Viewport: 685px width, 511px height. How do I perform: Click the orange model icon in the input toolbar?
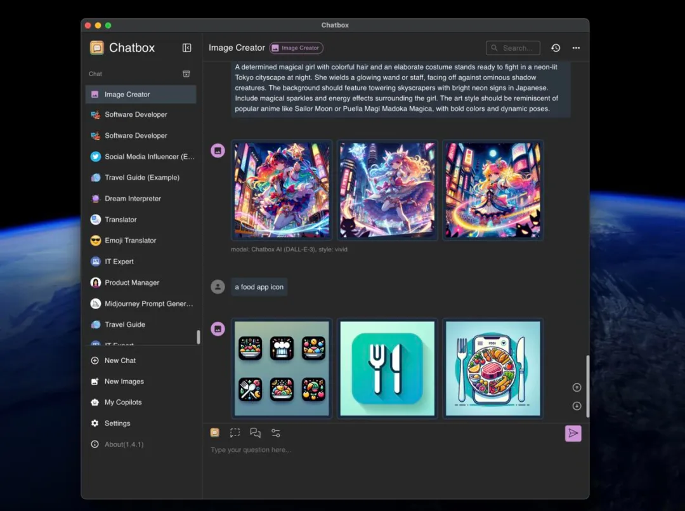coord(215,433)
